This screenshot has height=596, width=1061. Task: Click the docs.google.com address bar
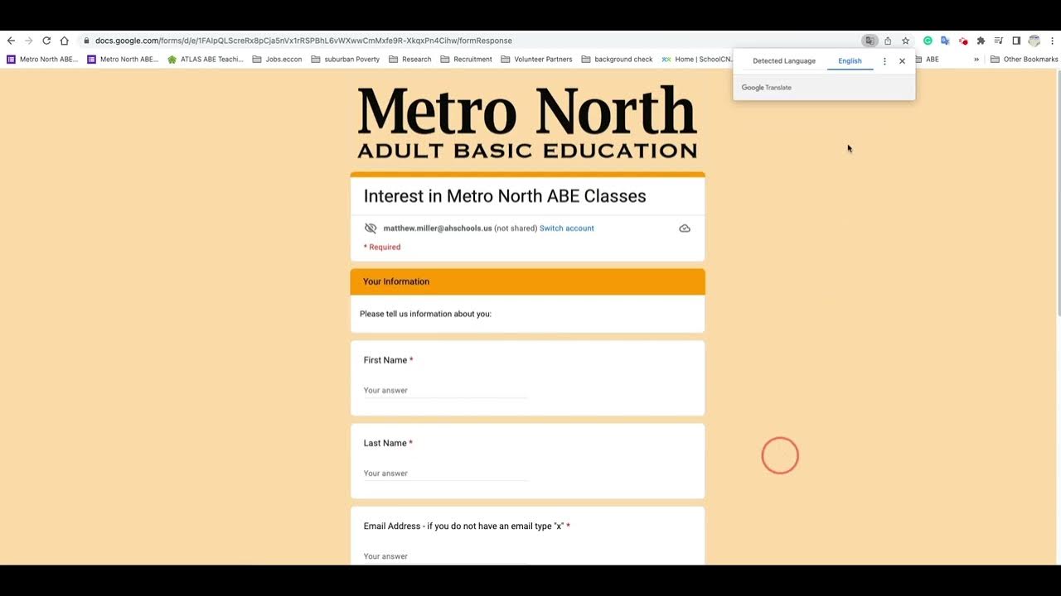pyautogui.click(x=303, y=41)
